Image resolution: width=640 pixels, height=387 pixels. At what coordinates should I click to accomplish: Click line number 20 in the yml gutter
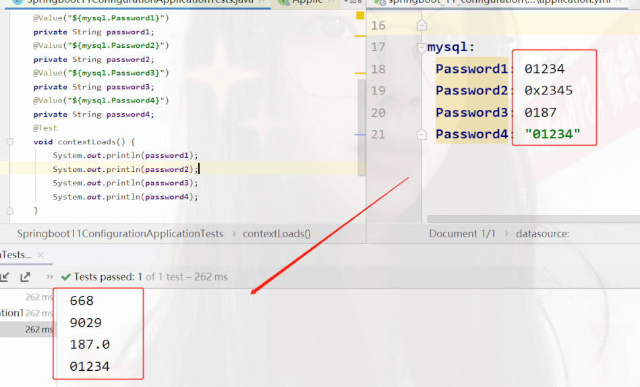(x=378, y=113)
